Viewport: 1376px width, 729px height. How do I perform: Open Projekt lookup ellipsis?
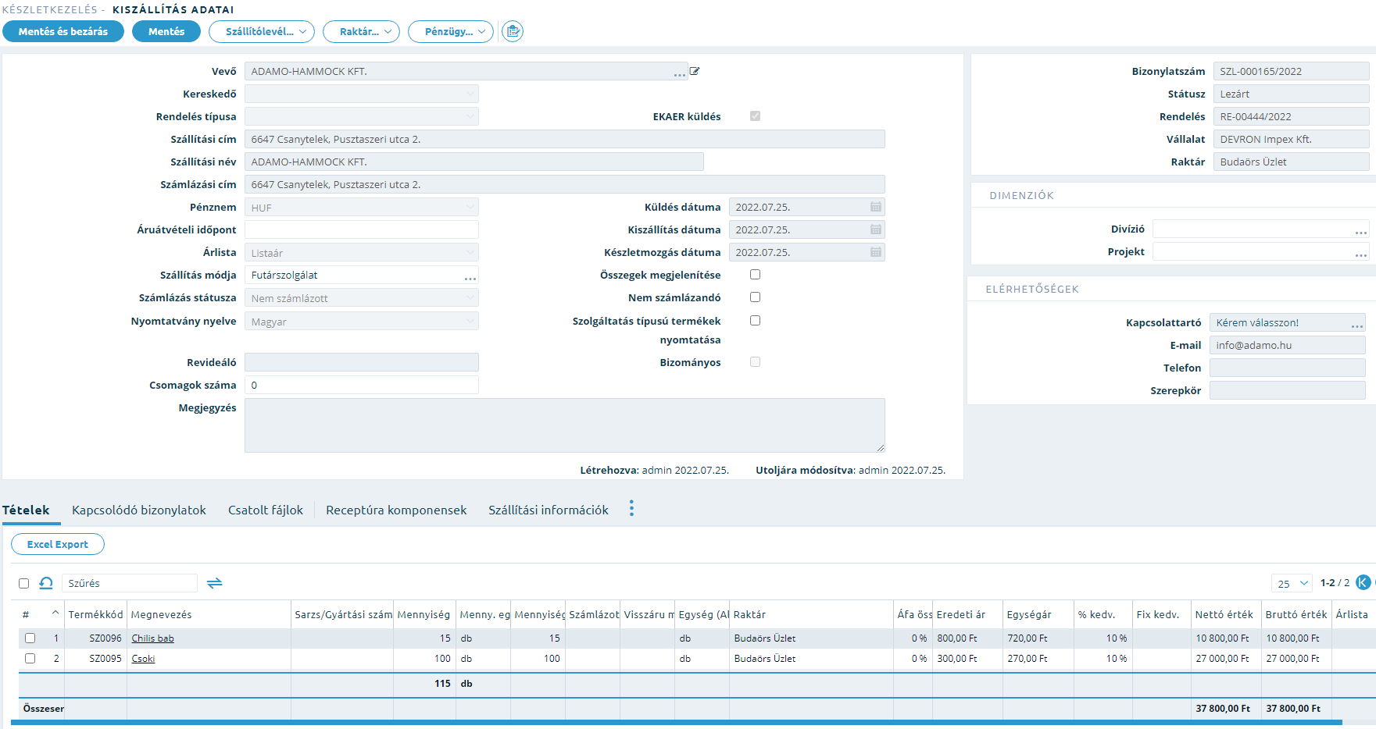pos(1361,254)
